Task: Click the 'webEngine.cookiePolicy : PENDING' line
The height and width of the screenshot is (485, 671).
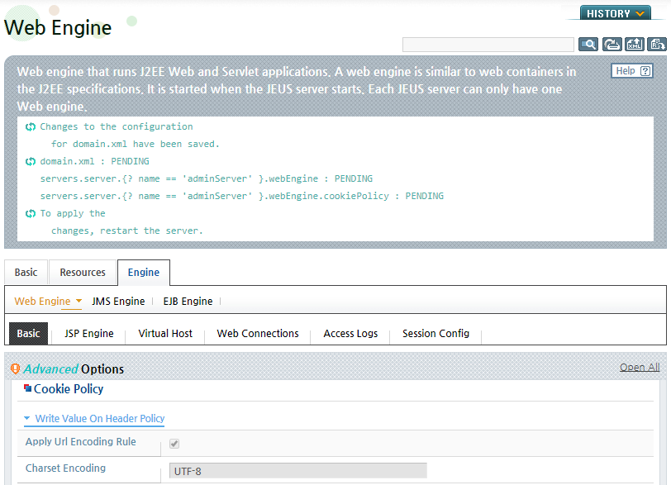Action: pos(242,196)
